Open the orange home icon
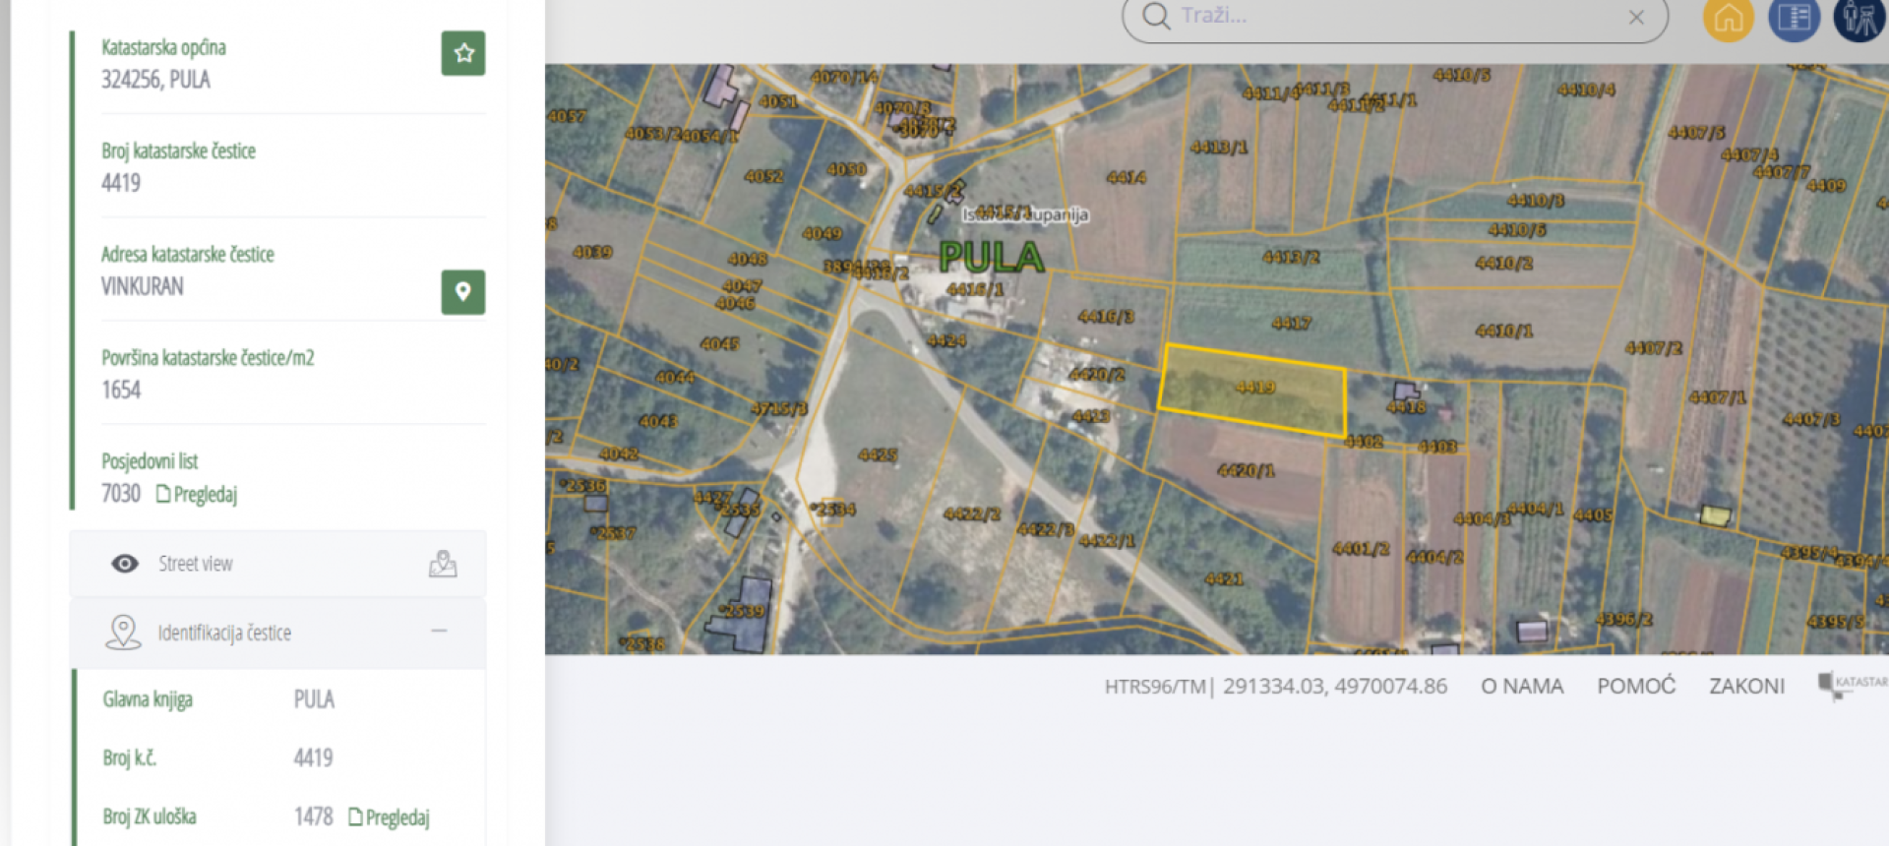This screenshot has width=1889, height=846. click(1729, 18)
